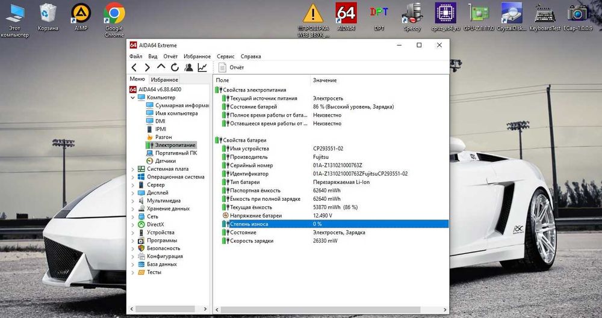Image resolution: width=602 pixels, height=318 pixels.
Task: Select the Google Chrome desktop shortcut
Action: pos(114,20)
